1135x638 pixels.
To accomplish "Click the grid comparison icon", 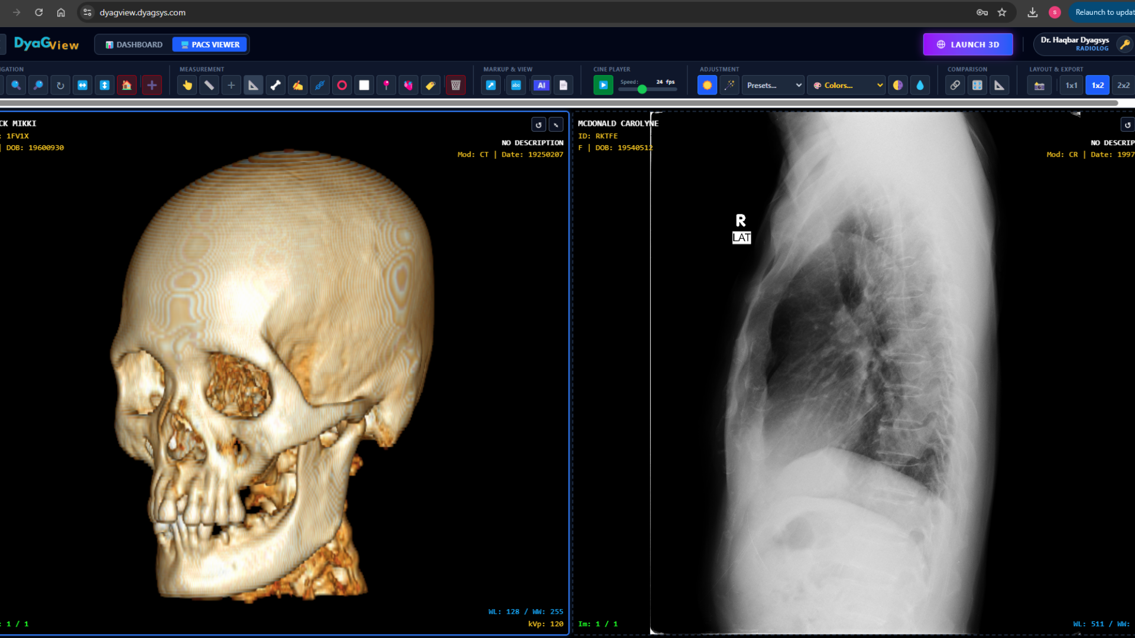I will tap(978, 85).
